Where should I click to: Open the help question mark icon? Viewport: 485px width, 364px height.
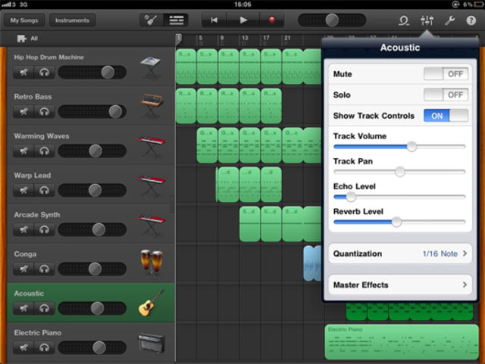(471, 20)
